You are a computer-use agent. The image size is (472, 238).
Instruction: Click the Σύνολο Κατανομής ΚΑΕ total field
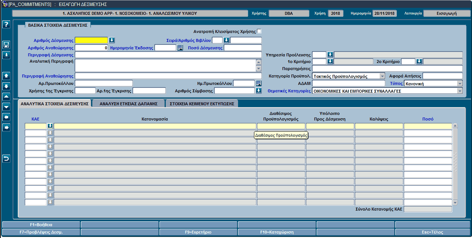[428, 209]
